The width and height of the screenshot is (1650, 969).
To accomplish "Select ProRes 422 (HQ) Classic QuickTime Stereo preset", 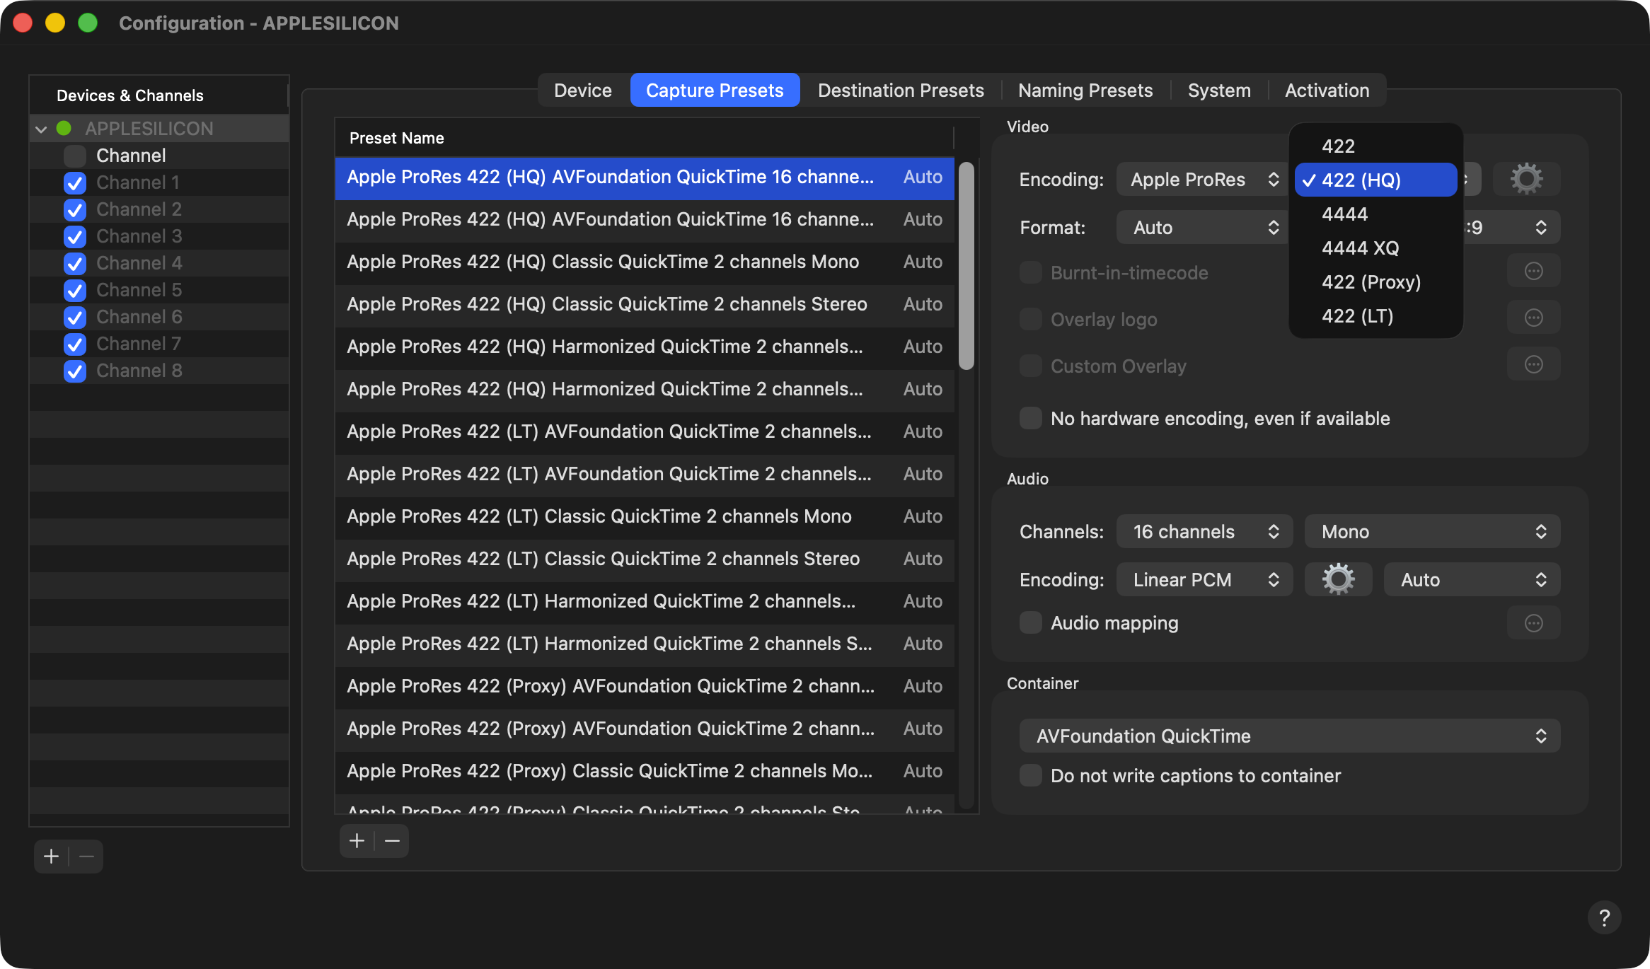I will [x=645, y=305].
